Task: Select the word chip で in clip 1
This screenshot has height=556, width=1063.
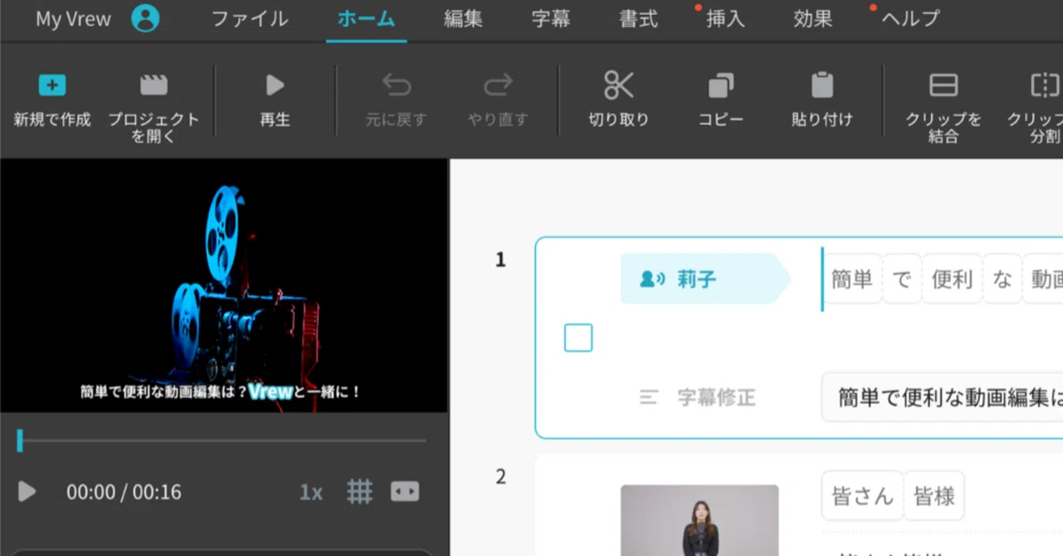Action: click(x=902, y=279)
